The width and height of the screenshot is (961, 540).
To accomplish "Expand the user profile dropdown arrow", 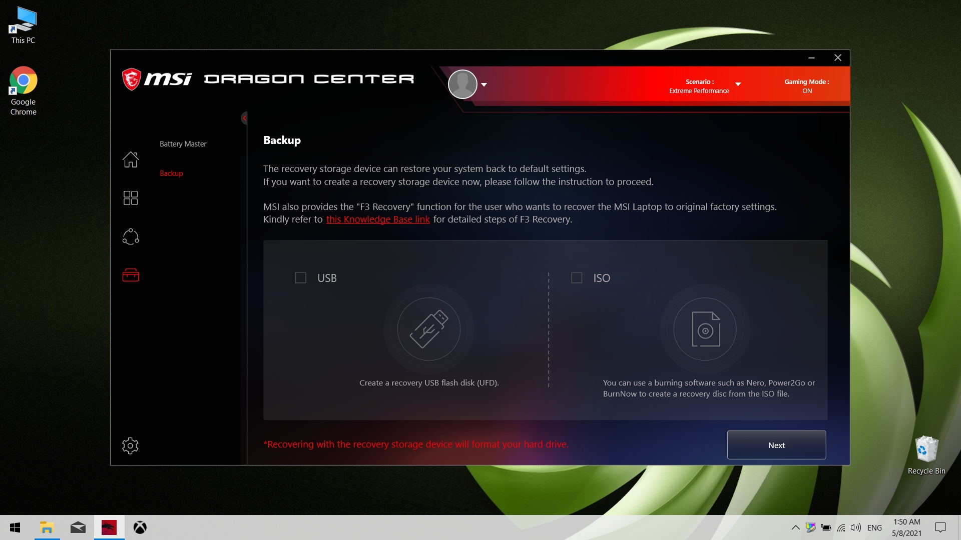I will click(x=484, y=85).
